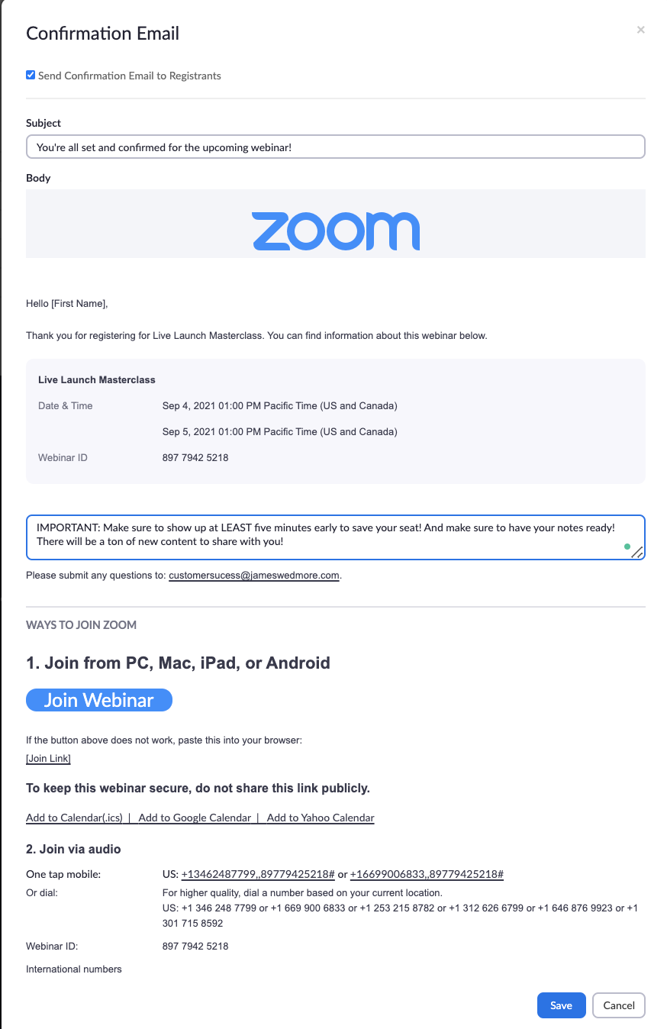Click the [Join Link] placeholder link
This screenshot has width=667, height=1029.
click(x=48, y=758)
